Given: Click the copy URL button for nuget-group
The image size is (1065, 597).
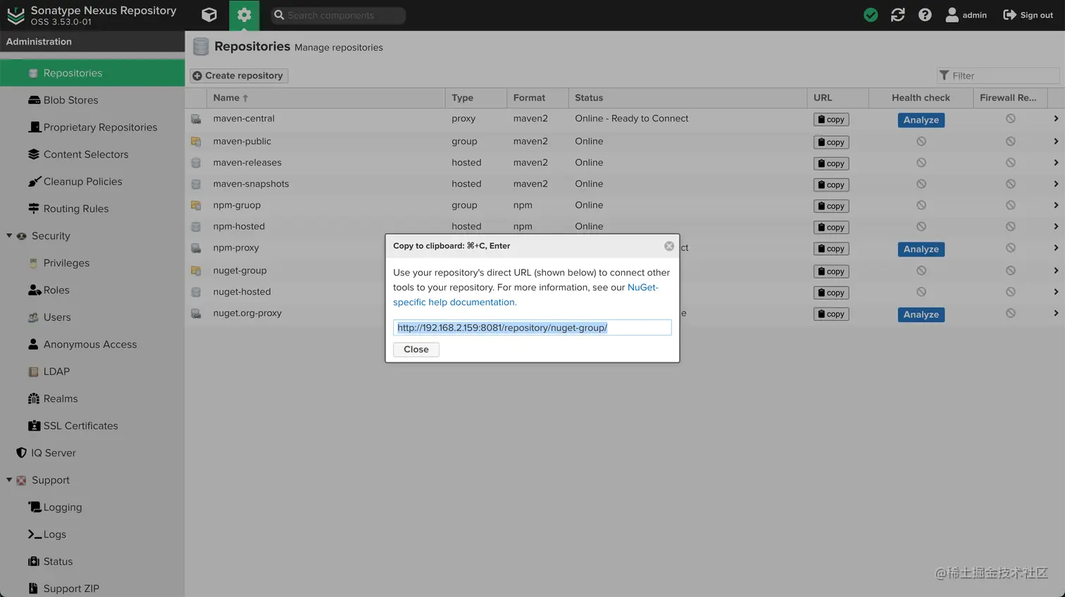Looking at the screenshot, I should click(831, 271).
